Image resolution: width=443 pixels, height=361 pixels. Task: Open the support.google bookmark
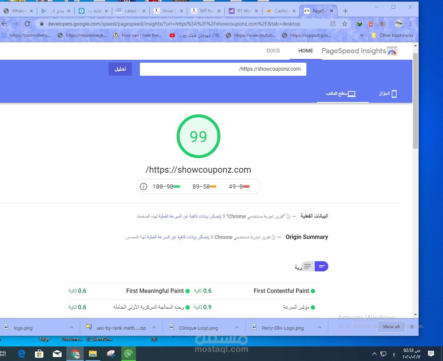click(307, 35)
